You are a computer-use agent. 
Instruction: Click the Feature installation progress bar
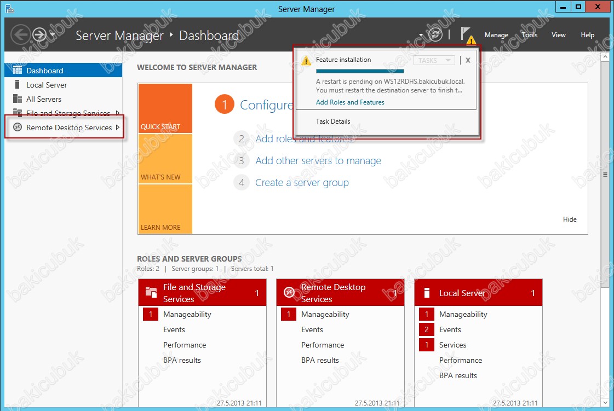360,71
